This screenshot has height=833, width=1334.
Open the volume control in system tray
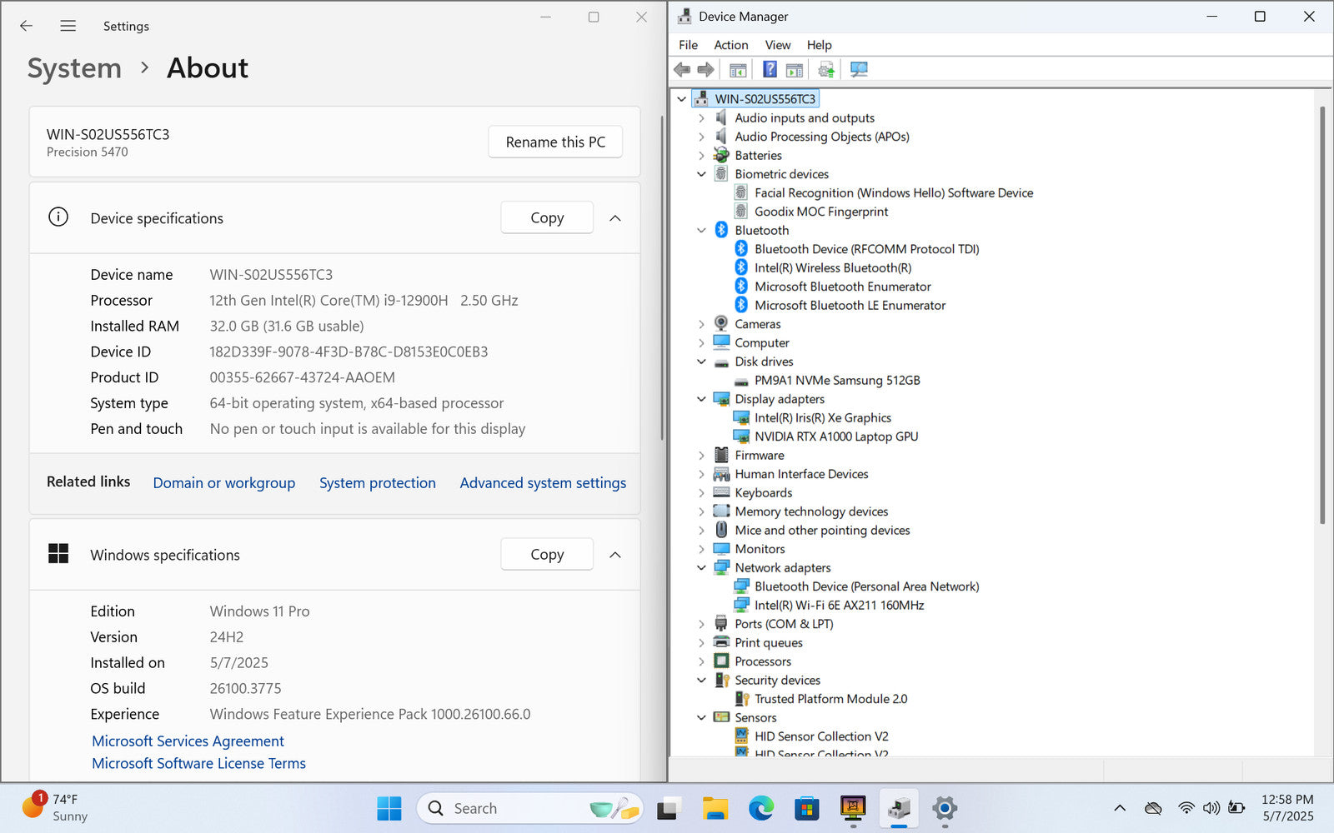(x=1211, y=808)
